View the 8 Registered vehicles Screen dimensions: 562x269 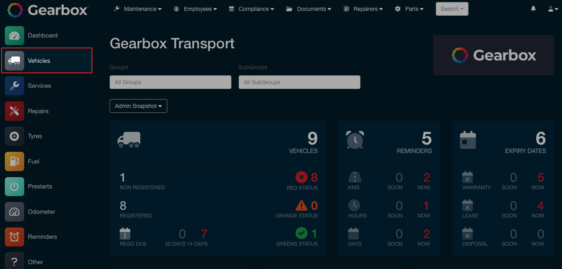coord(123,205)
